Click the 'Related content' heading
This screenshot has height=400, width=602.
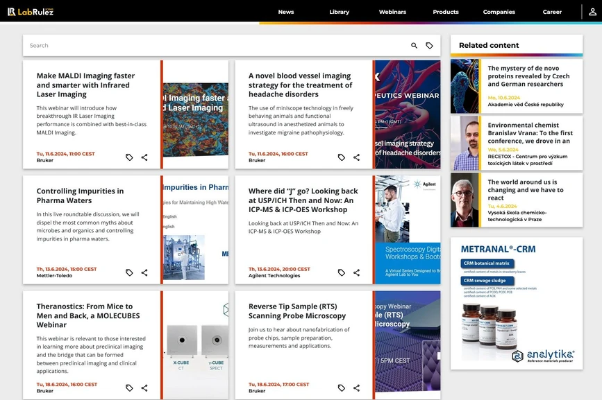click(x=489, y=45)
